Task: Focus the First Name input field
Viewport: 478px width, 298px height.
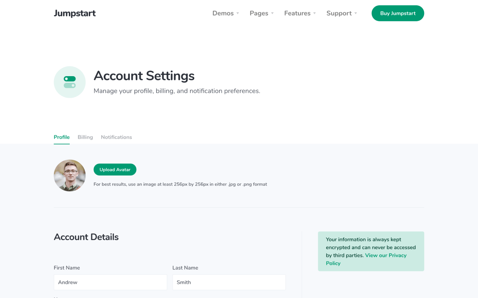Action: 110,282
